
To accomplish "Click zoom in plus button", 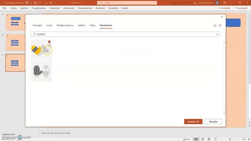I will click(240, 139).
